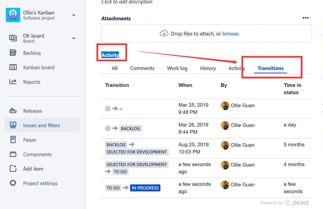The width and height of the screenshot is (323, 209).
Task: Click the Releases ship icon
Action: (x=13, y=111)
